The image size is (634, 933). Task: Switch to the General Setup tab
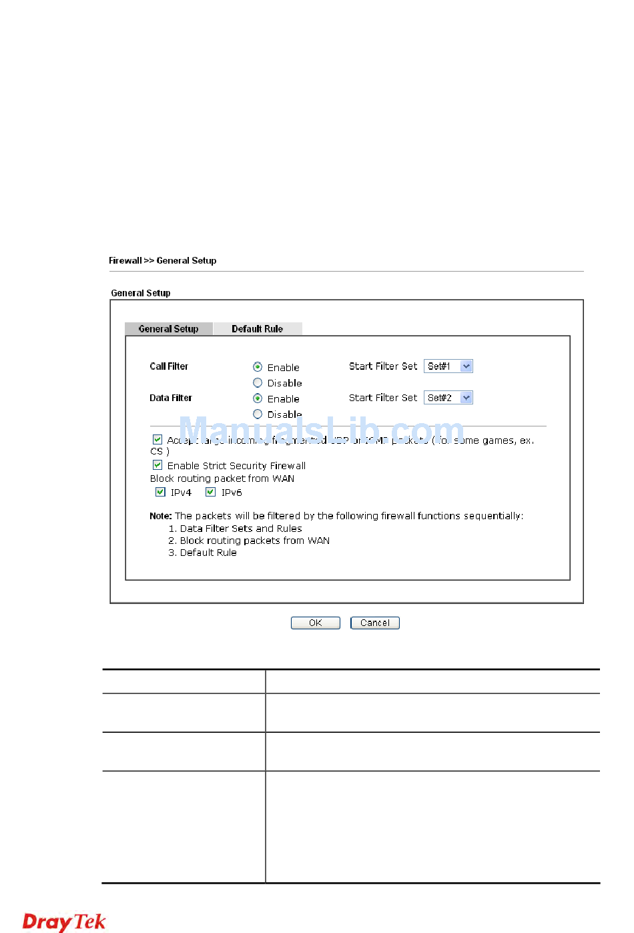tap(169, 328)
